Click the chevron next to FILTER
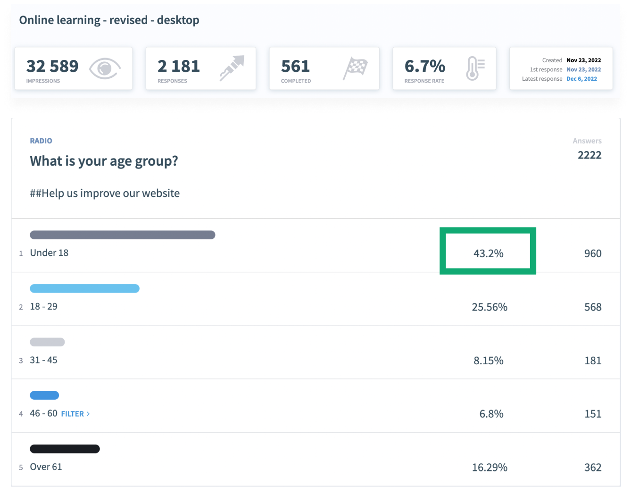This screenshot has height=487, width=631. [88, 414]
